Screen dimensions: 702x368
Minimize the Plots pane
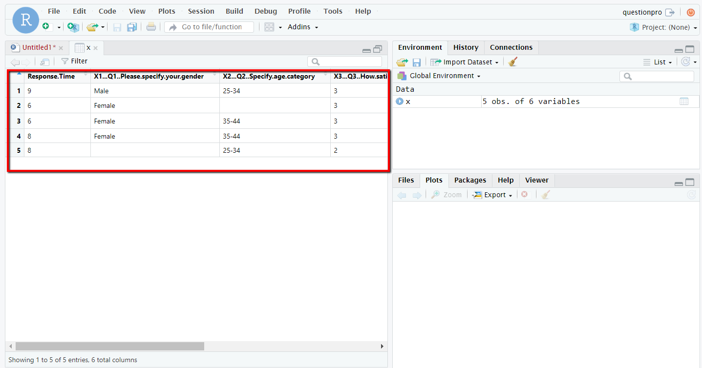pyautogui.click(x=679, y=184)
